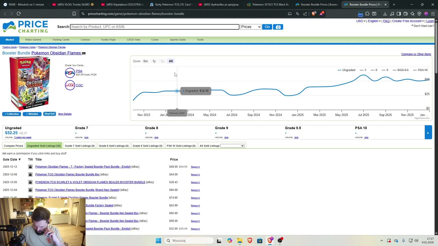Open the All Sold Listings dropdown

[232, 146]
